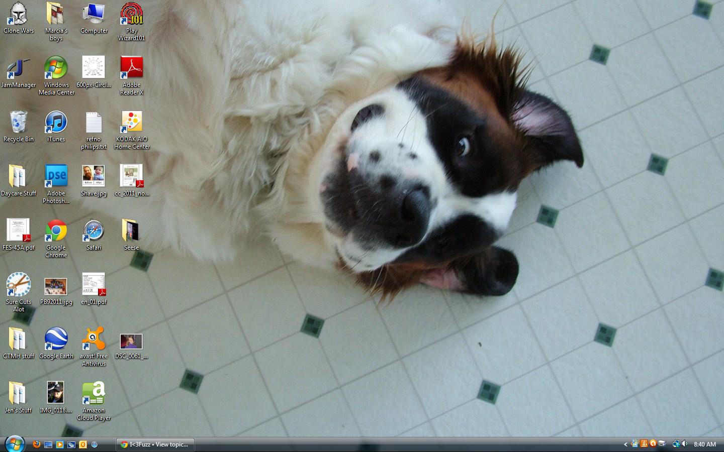Expand hidden system tray icons arrow
Screen dimensions: 724x452
tap(625, 444)
